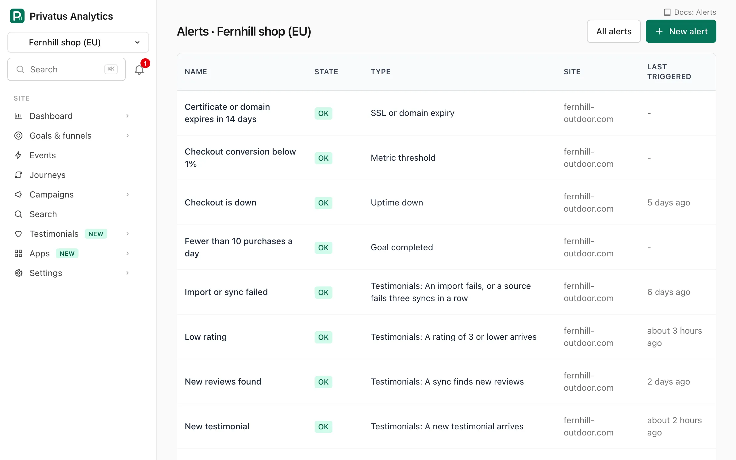
Task: Click '2 days ago' last triggered cell
Action: tap(669, 381)
